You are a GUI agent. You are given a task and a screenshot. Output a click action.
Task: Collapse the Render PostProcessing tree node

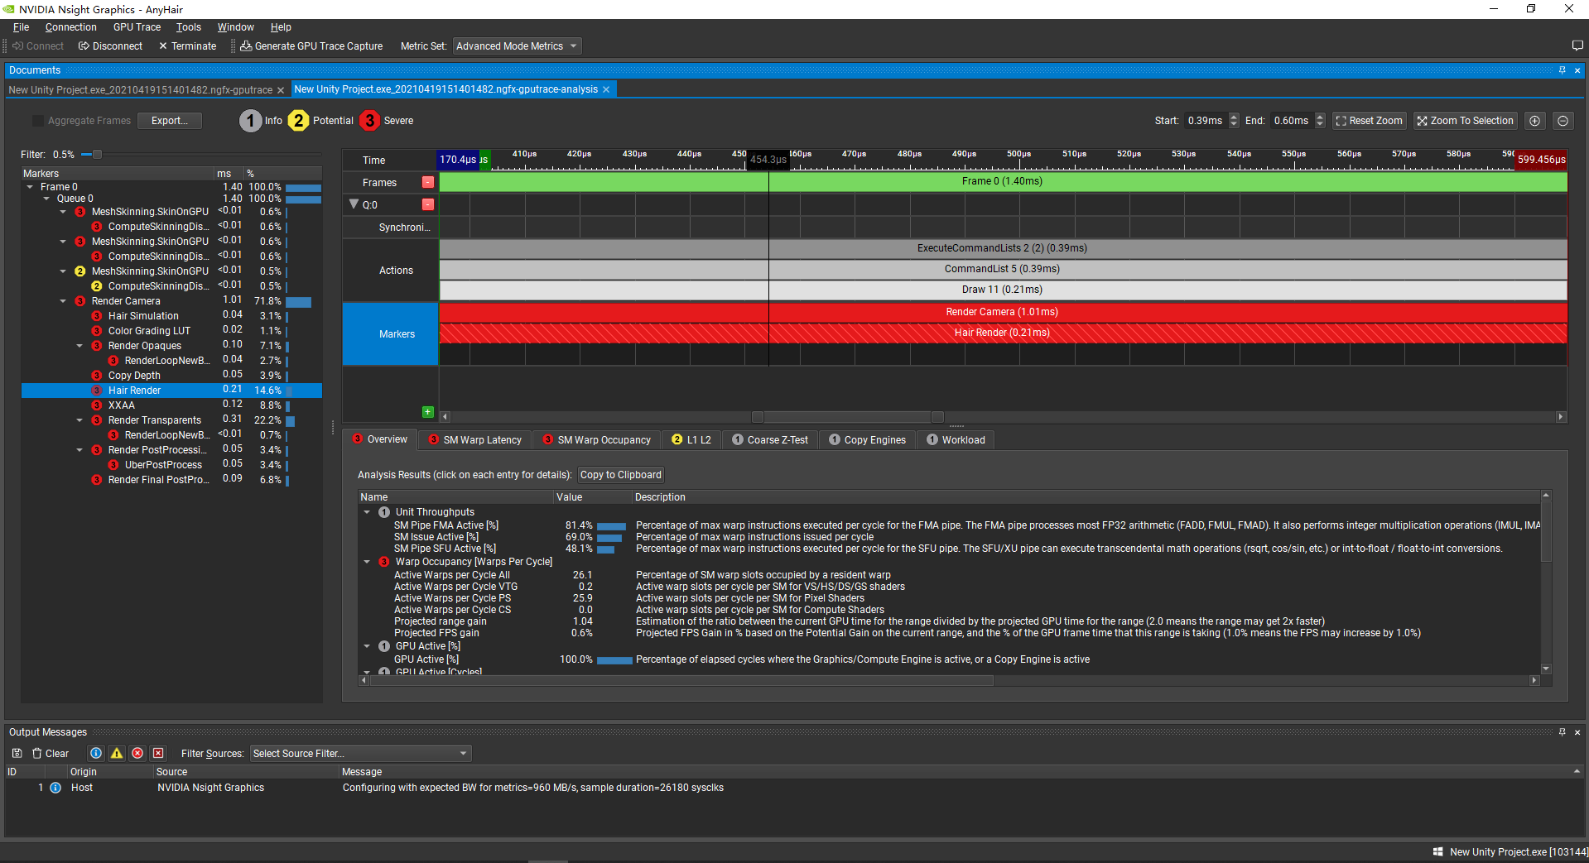coord(79,450)
